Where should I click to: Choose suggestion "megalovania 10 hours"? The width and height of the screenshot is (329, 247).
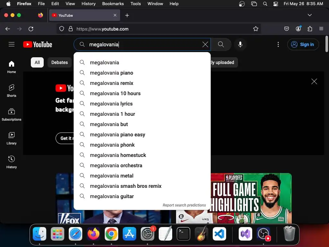click(x=142, y=94)
